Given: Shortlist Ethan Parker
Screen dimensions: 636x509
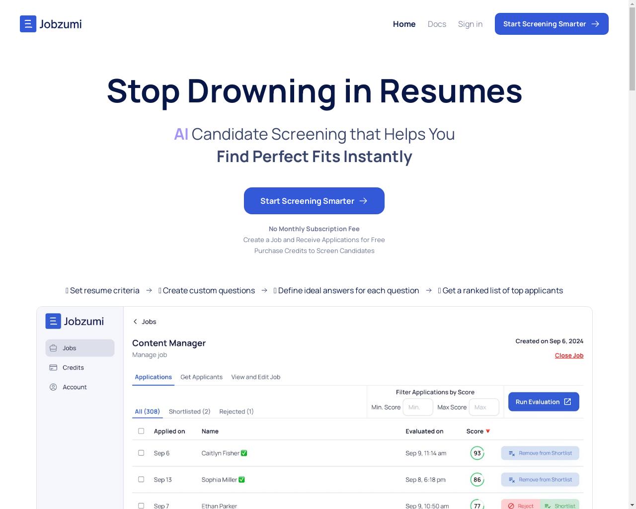Looking at the screenshot, I should (559, 504).
